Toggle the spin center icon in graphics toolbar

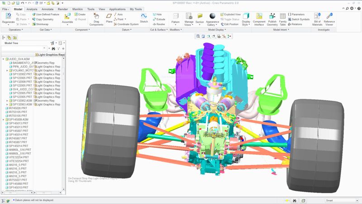(x=229, y=36)
